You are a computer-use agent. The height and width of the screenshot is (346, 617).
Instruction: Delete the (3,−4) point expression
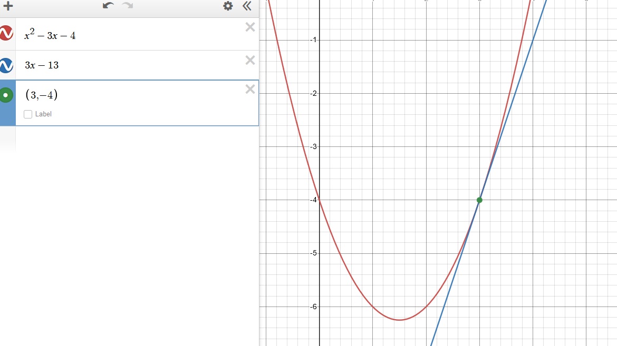(250, 90)
